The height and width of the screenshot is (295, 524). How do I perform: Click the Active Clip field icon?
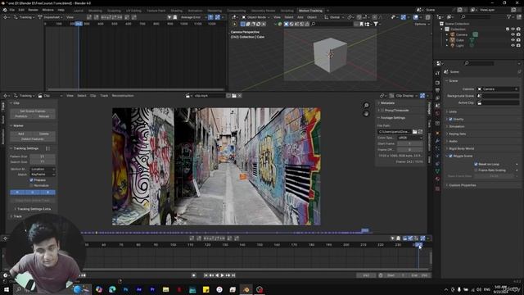(480, 103)
